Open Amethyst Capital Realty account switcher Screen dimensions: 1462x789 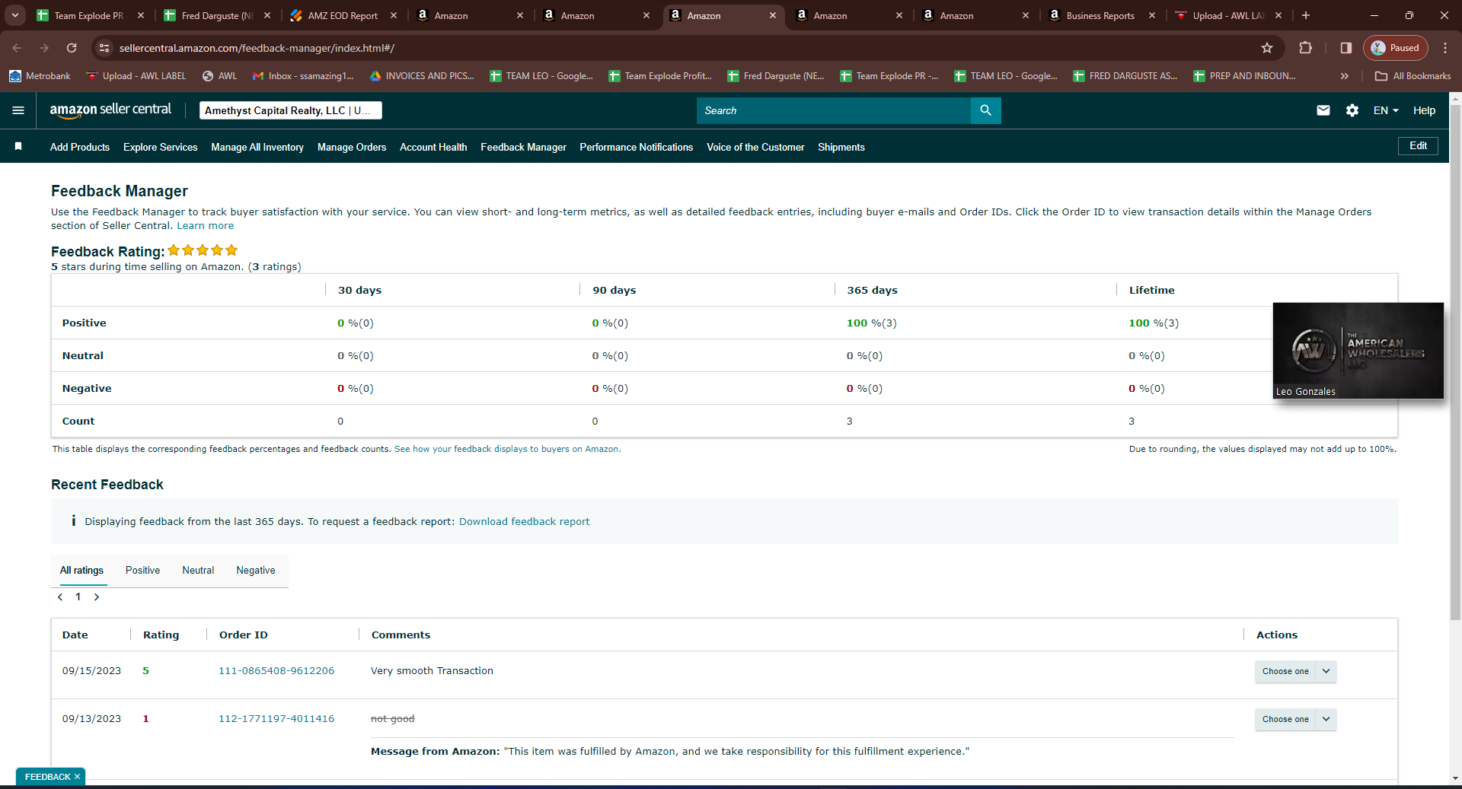pyautogui.click(x=290, y=110)
